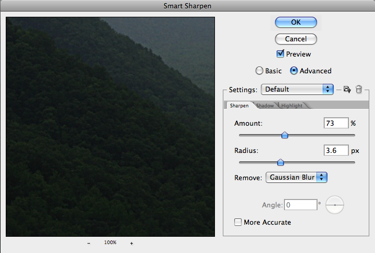375x253 pixels.
Task: Click the angle direction dial
Action: click(335, 205)
